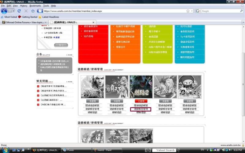Switch to iTunes in the taskbar

[76, 150]
